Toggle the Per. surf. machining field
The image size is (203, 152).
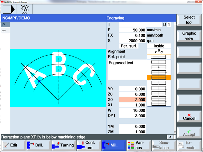coord(129,46)
